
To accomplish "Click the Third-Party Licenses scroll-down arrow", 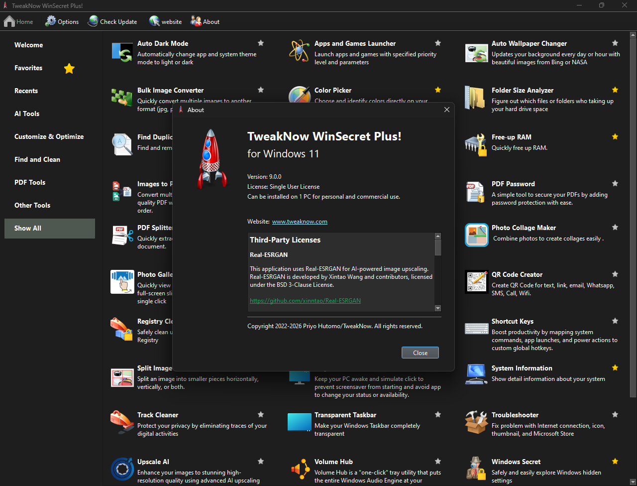I will pos(438,308).
